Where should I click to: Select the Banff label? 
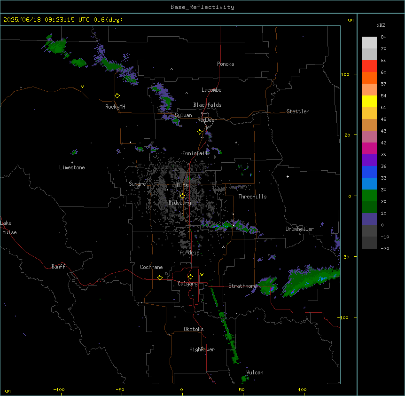click(x=58, y=267)
